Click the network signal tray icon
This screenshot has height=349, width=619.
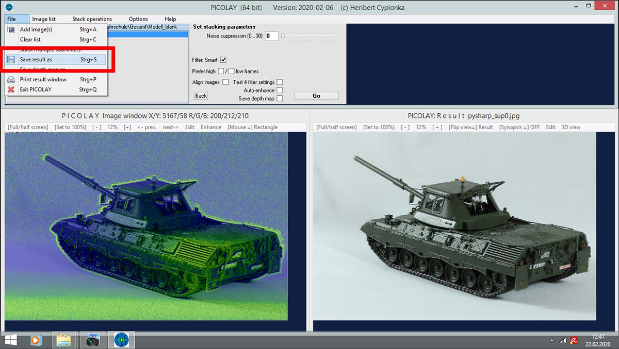point(563,340)
